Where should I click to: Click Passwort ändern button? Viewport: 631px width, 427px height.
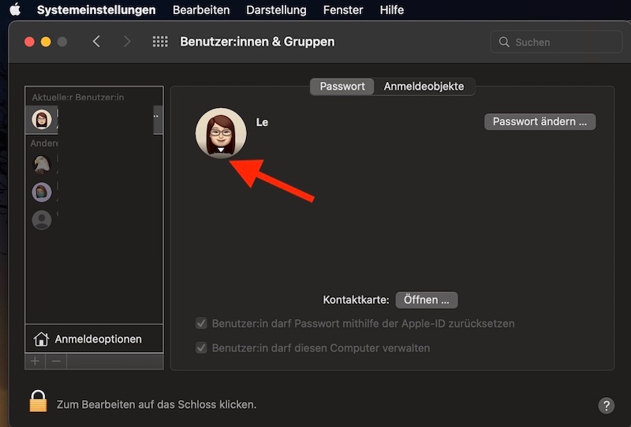tap(540, 121)
